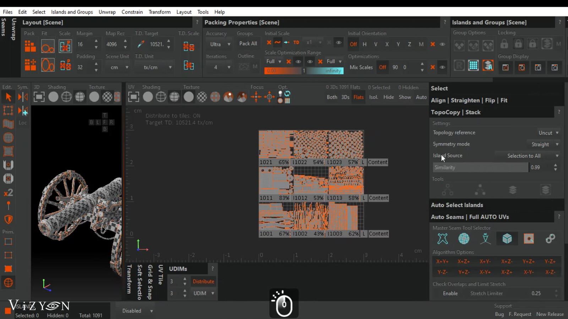Click the symmetry mirror icon under Sym.
Screen dimensions: 568x319
[x=23, y=97]
